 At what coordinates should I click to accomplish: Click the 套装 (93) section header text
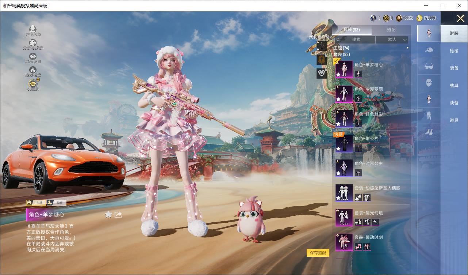click(342, 54)
